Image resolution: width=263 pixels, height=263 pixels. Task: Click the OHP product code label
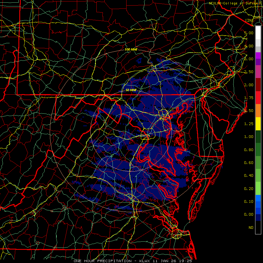257,18
